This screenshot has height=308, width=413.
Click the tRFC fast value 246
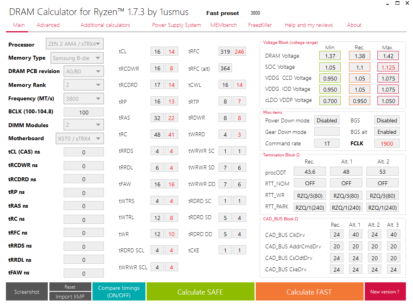[x=240, y=51]
